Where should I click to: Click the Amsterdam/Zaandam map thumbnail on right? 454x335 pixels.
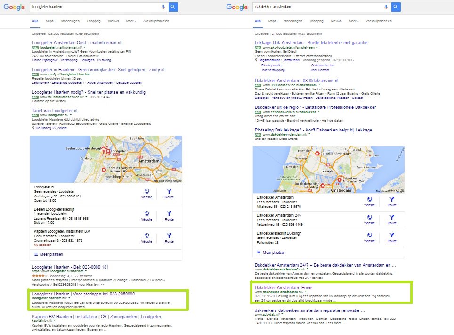point(329,170)
